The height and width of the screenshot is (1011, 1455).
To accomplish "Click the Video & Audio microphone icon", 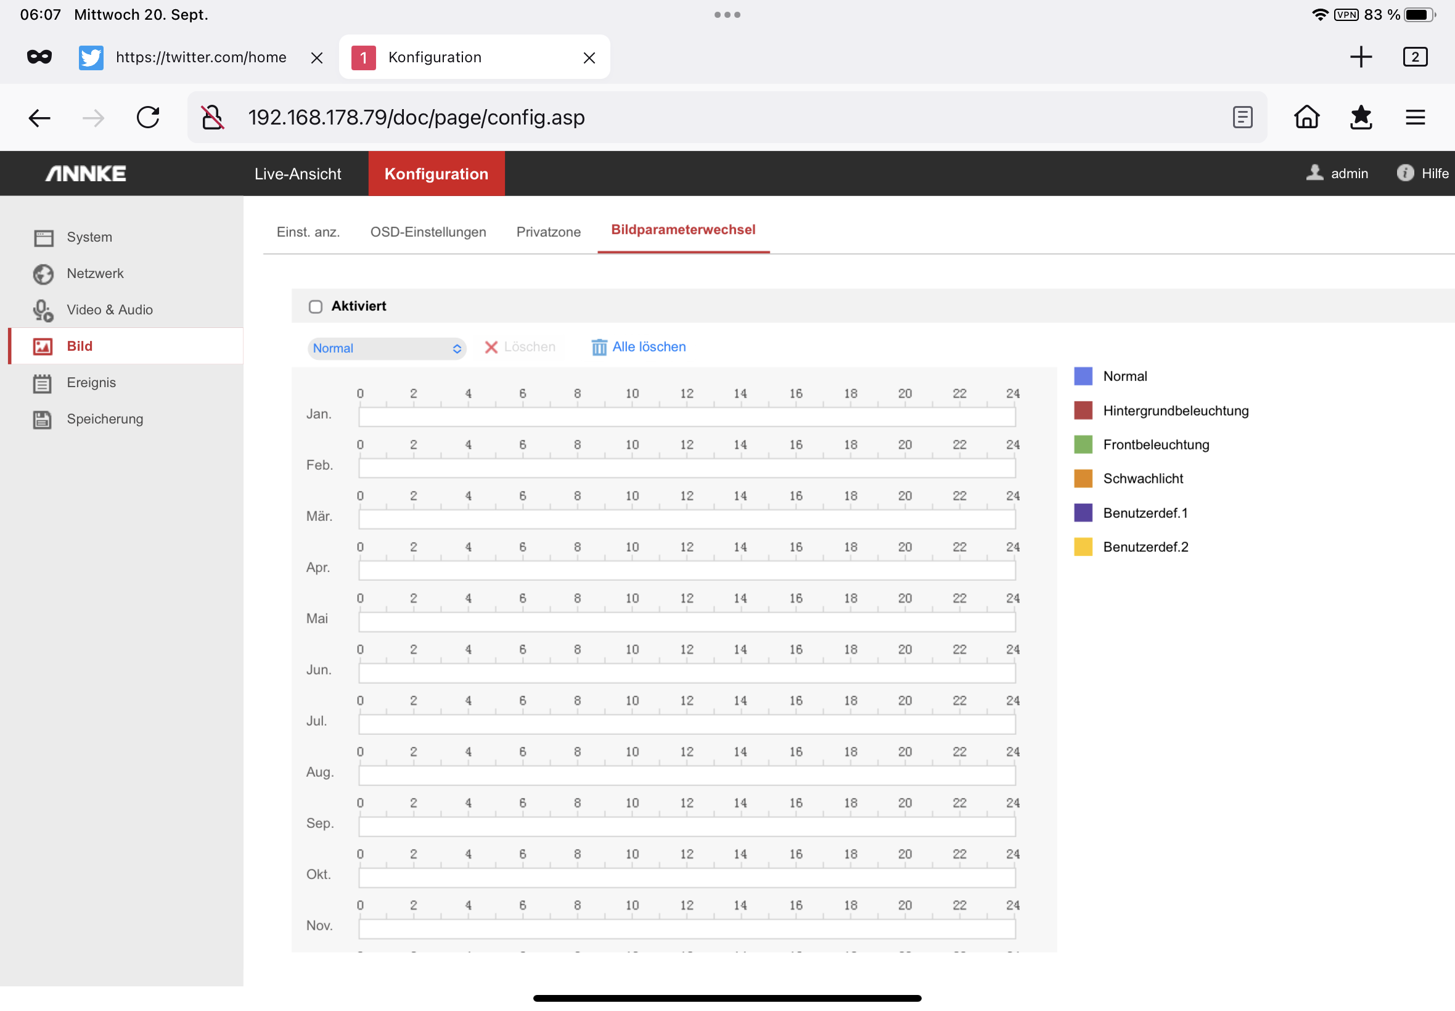I will click(x=43, y=311).
